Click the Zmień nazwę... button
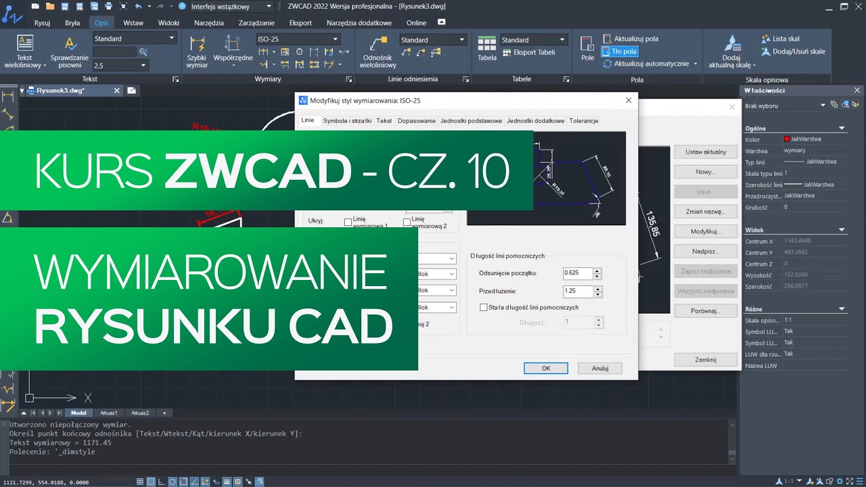The height and width of the screenshot is (487, 866). (706, 212)
